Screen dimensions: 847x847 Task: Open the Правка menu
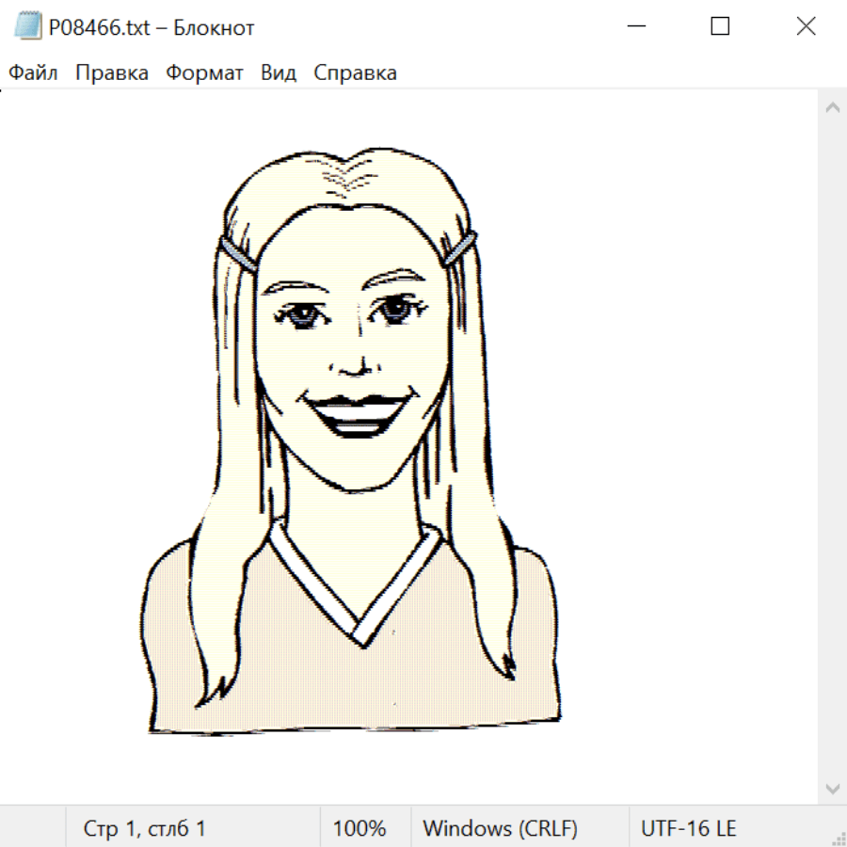tap(112, 73)
